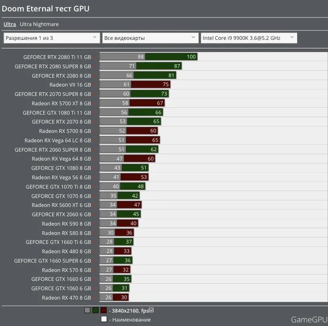The width and height of the screenshot is (328, 326).
Task: Switch to the Ultra Nightmare tab
Action: pos(39,24)
